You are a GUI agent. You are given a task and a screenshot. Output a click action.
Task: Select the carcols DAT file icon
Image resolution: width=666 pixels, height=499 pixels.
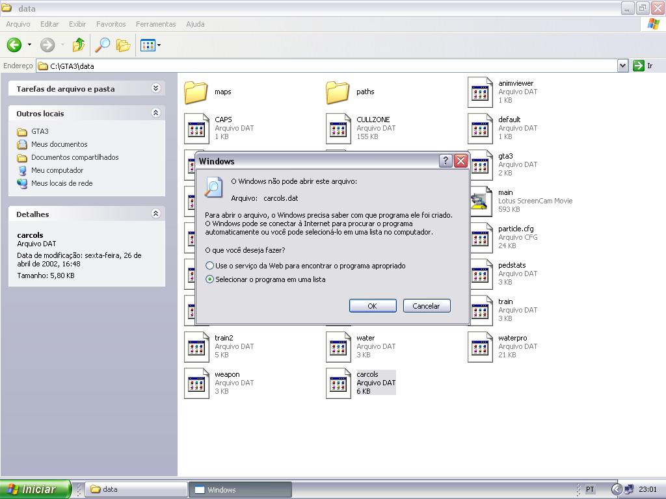pyautogui.click(x=338, y=383)
